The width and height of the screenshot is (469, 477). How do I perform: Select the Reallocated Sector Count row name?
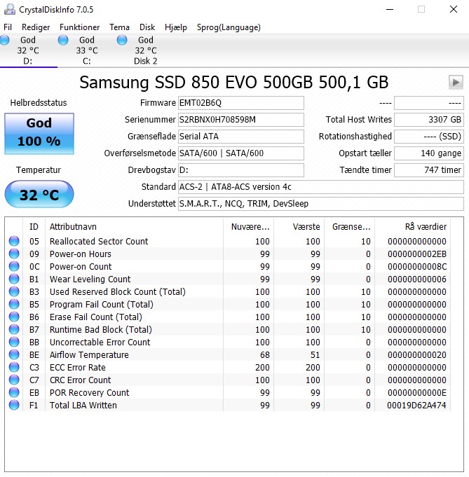tap(99, 241)
